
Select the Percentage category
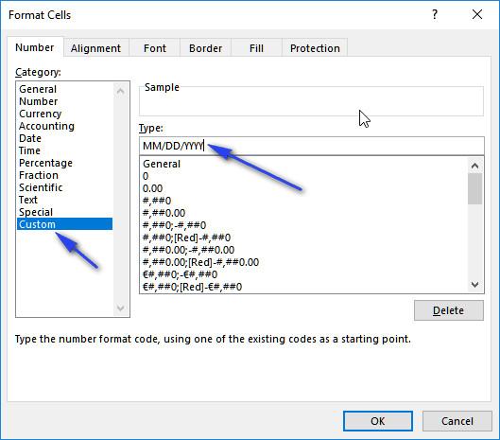pyautogui.click(x=64, y=163)
